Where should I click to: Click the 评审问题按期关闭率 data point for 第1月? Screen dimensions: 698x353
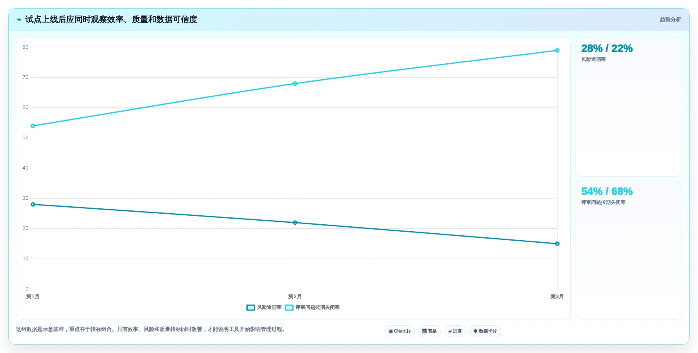point(33,126)
